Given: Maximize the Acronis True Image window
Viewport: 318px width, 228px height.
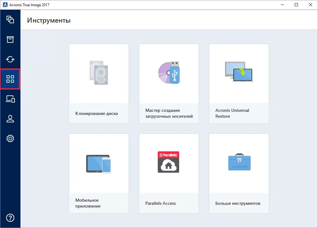Looking at the screenshot, I should click(x=296, y=5).
